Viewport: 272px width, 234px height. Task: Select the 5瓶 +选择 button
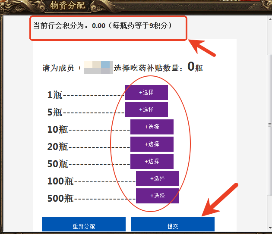pos(146,109)
